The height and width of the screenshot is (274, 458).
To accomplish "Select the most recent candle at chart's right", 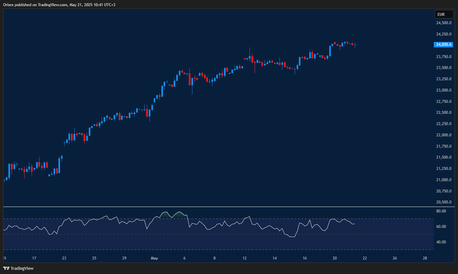I will click(355, 45).
